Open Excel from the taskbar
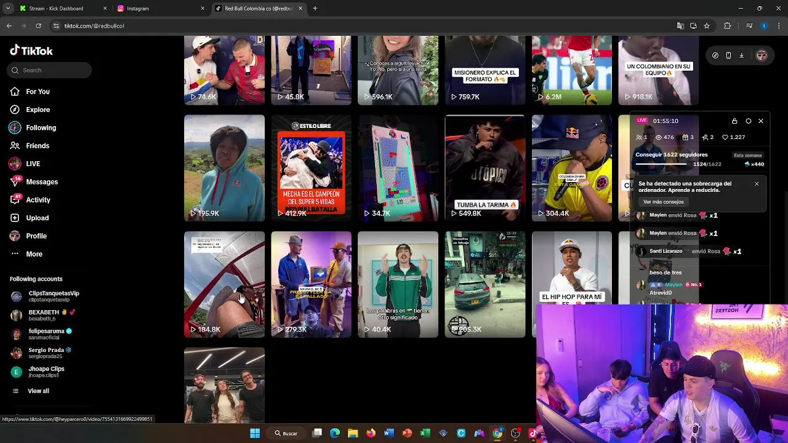788x443 pixels. coord(425,433)
